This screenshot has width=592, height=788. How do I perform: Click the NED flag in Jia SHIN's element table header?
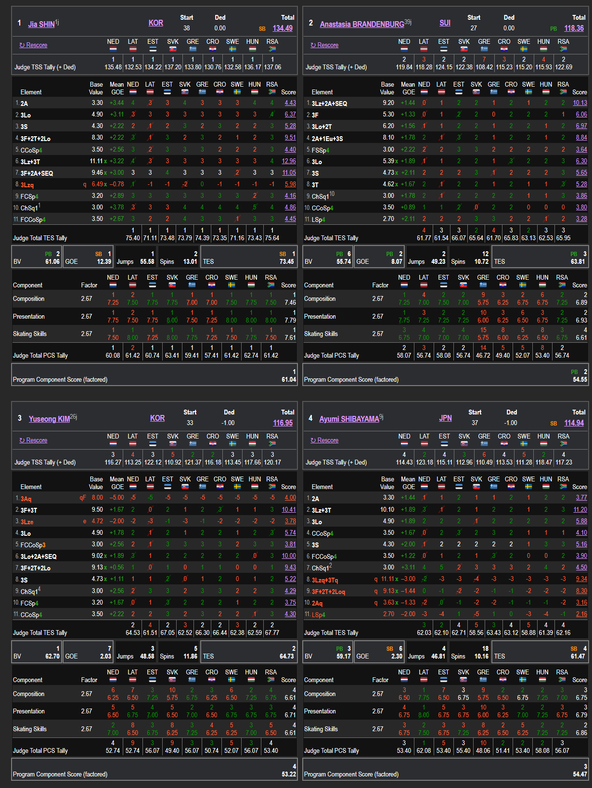pyautogui.click(x=133, y=91)
